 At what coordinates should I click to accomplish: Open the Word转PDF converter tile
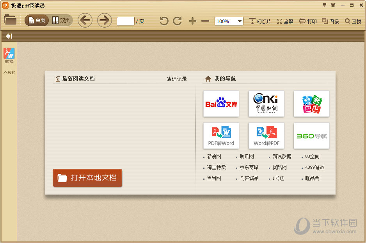tap(267, 136)
